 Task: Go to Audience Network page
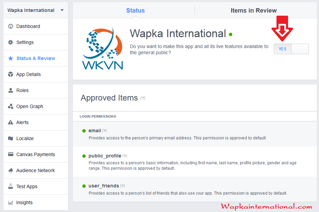(35, 170)
